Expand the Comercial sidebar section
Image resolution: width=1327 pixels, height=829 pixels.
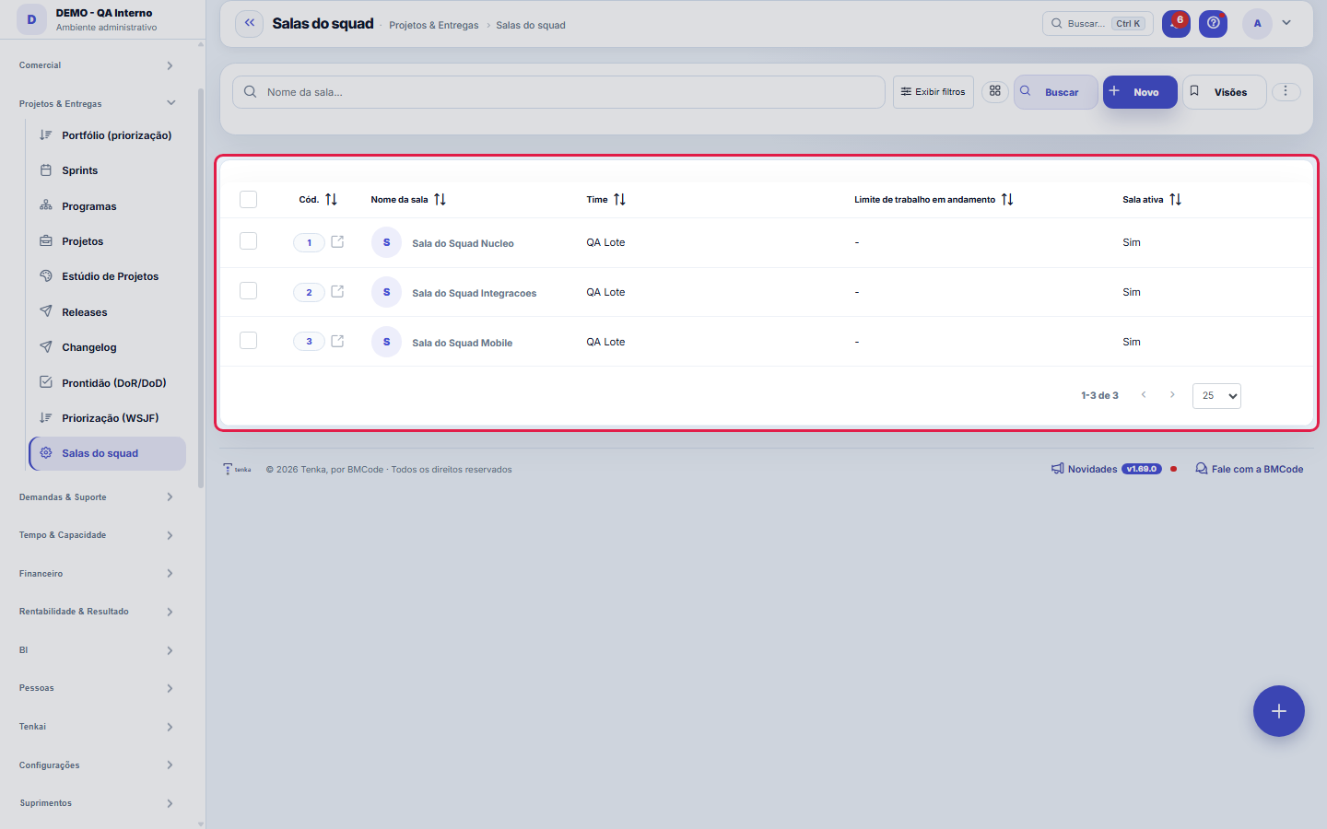[x=97, y=65]
